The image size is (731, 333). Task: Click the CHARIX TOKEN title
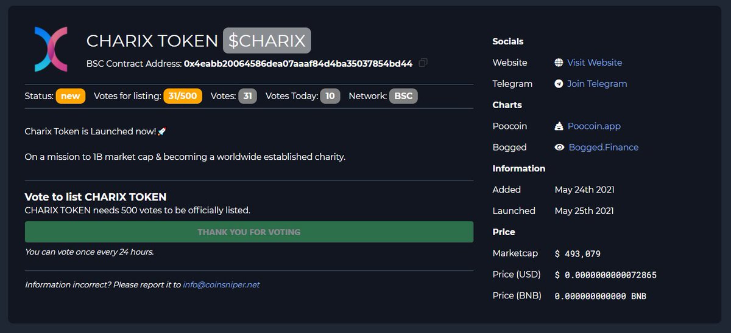click(152, 41)
